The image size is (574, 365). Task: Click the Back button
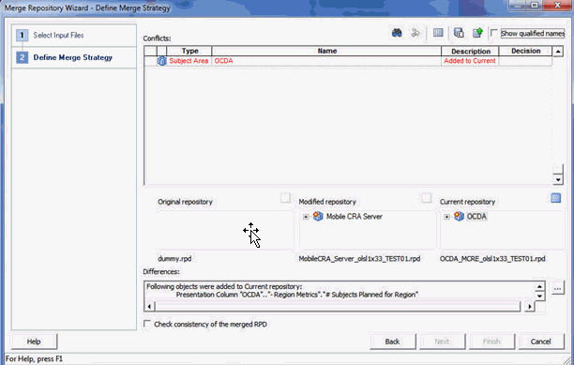[x=393, y=342]
